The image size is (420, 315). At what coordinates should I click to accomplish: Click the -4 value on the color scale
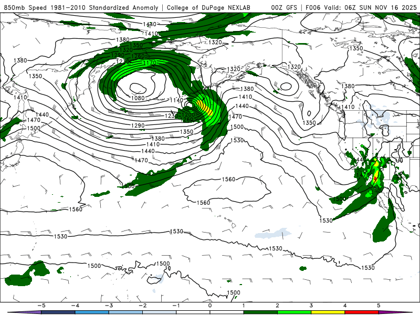[75, 306]
